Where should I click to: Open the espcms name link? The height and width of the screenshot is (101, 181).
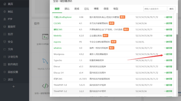[x=57, y=42]
